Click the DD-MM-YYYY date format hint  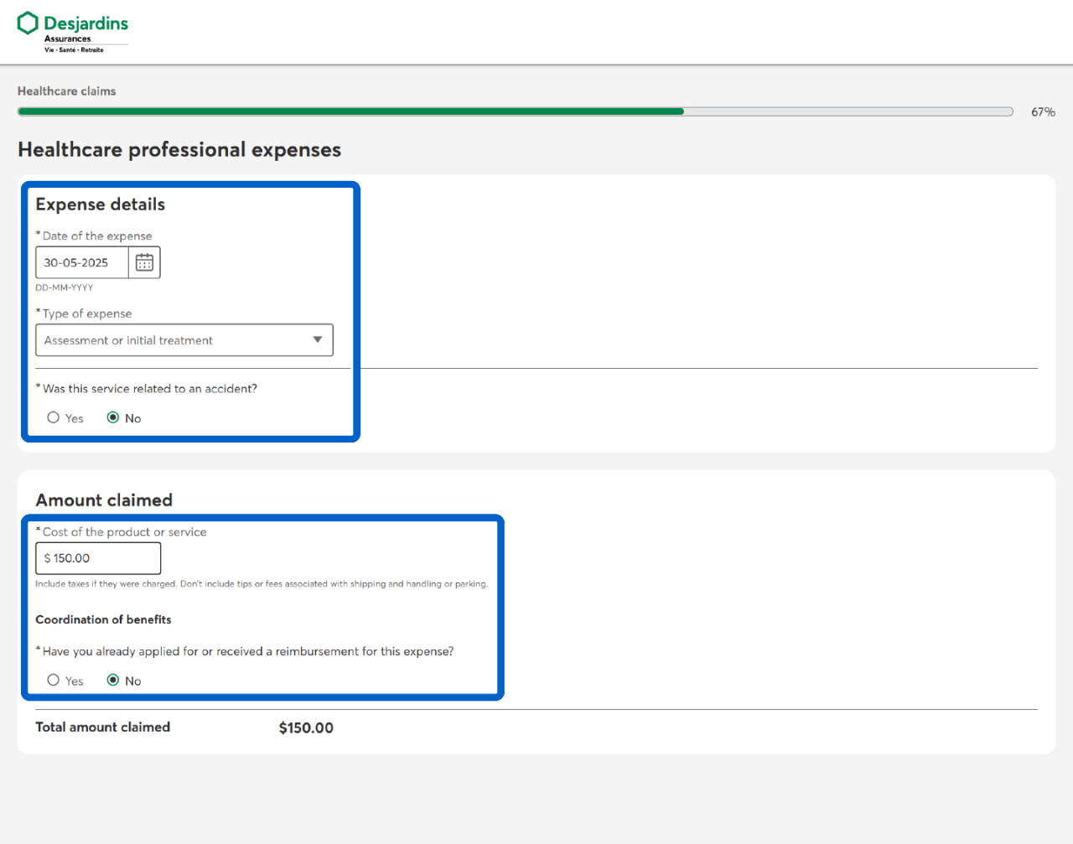[64, 287]
